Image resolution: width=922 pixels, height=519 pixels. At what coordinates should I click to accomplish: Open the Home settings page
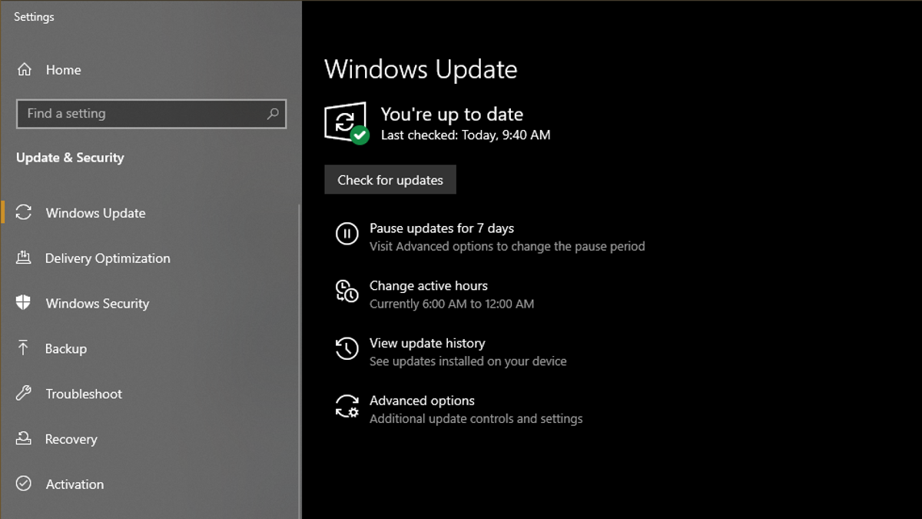click(63, 70)
